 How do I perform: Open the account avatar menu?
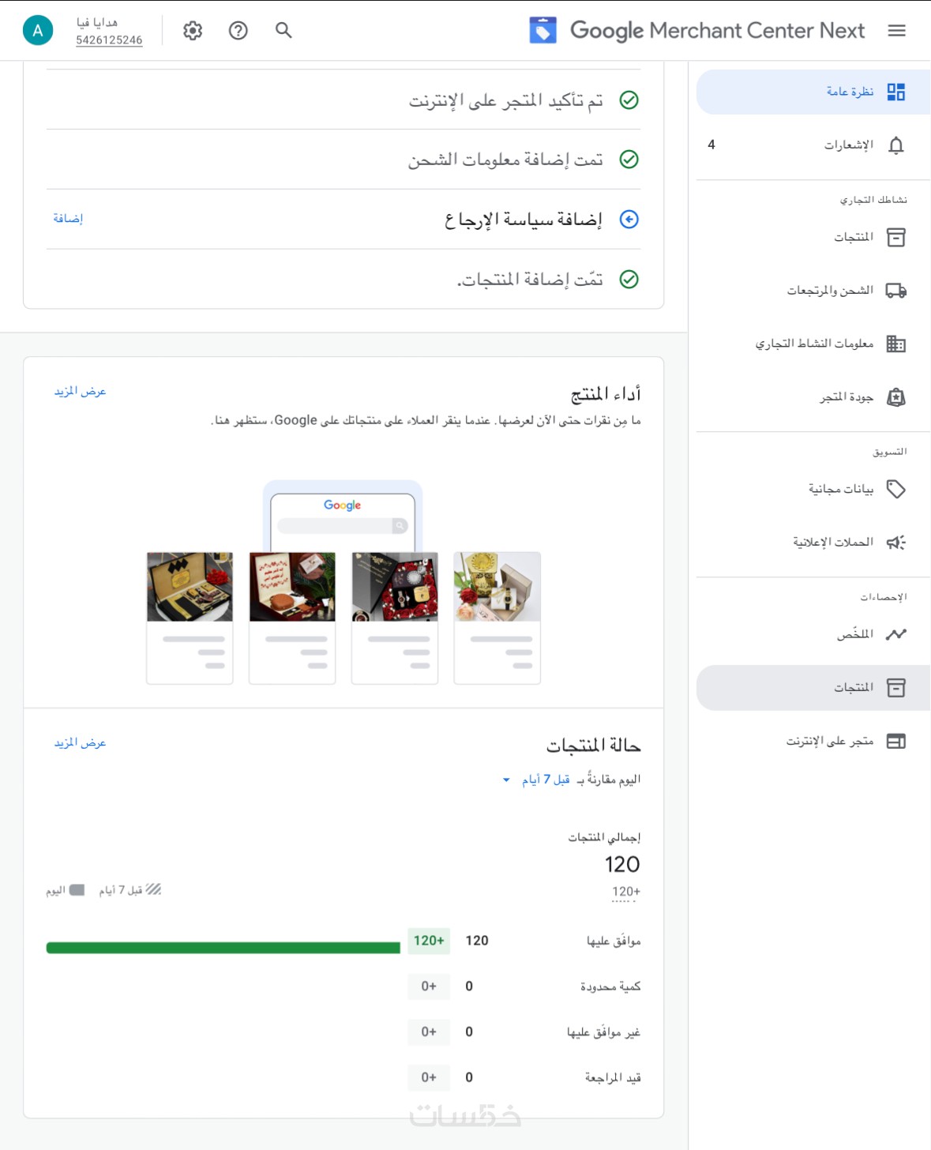38,31
